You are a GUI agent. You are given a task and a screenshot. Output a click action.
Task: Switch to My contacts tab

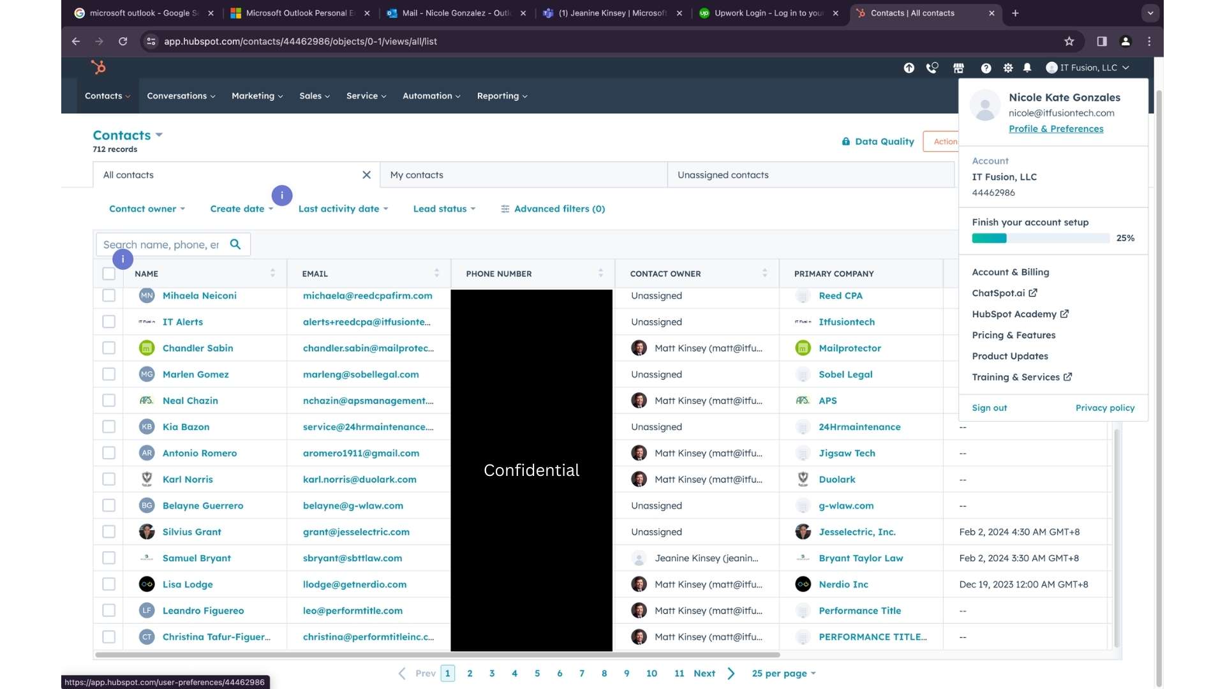[x=523, y=175]
